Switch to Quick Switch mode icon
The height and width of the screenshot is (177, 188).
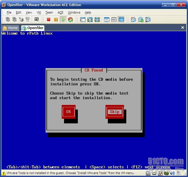point(90,20)
